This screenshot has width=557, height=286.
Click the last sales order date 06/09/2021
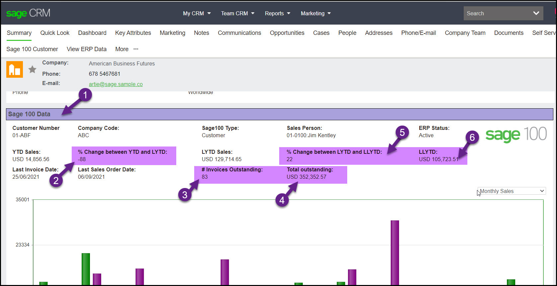pyautogui.click(x=91, y=177)
